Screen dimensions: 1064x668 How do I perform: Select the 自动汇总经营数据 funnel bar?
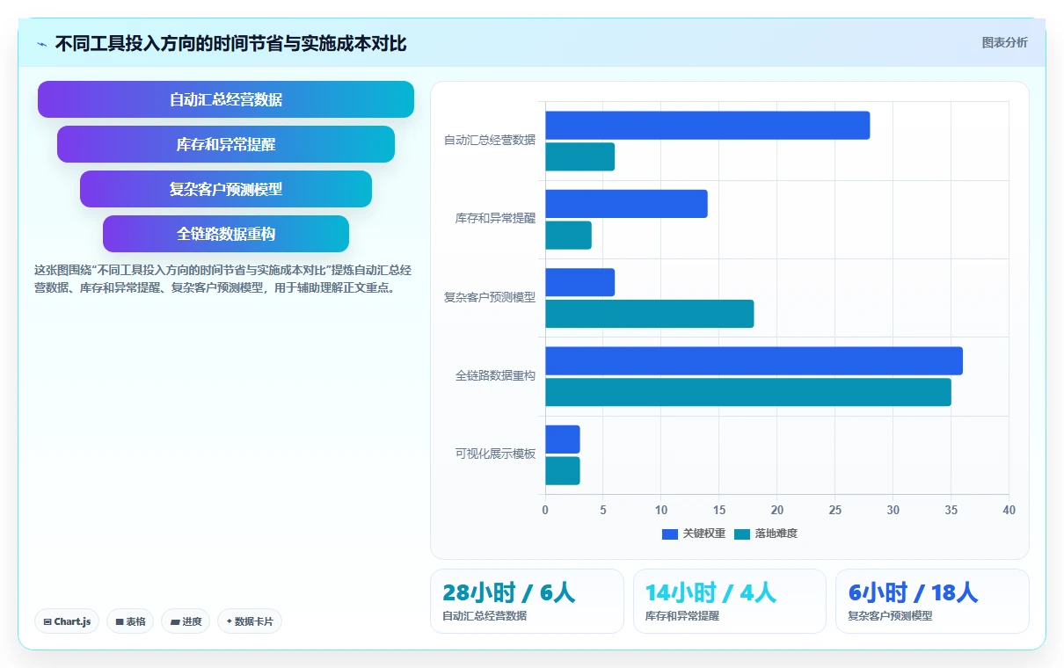coord(226,99)
